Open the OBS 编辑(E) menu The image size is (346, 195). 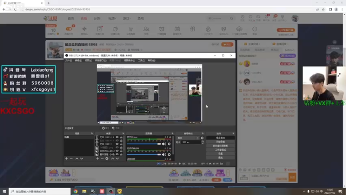tap(78, 60)
